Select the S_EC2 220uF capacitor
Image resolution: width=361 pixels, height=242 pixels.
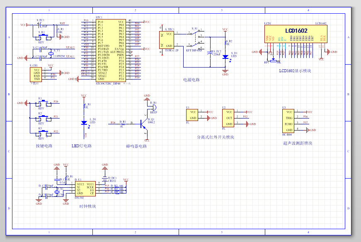tap(211, 53)
